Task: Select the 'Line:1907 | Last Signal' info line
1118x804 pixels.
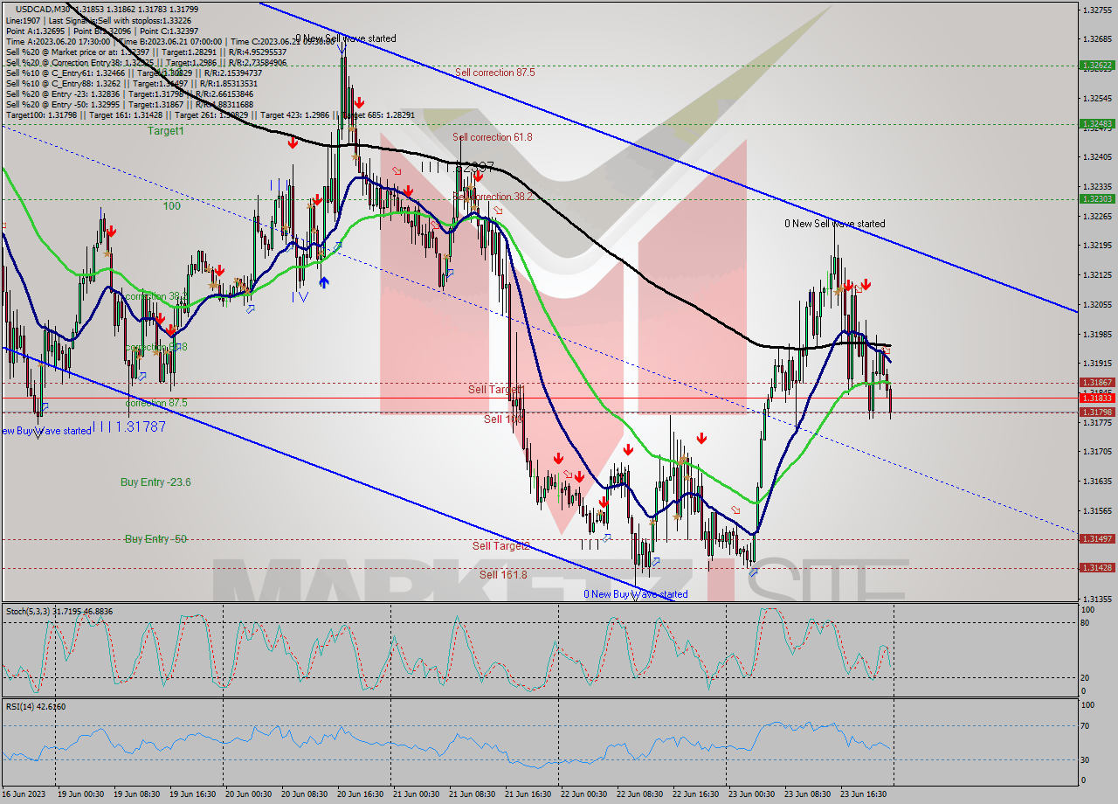Action: (x=98, y=20)
